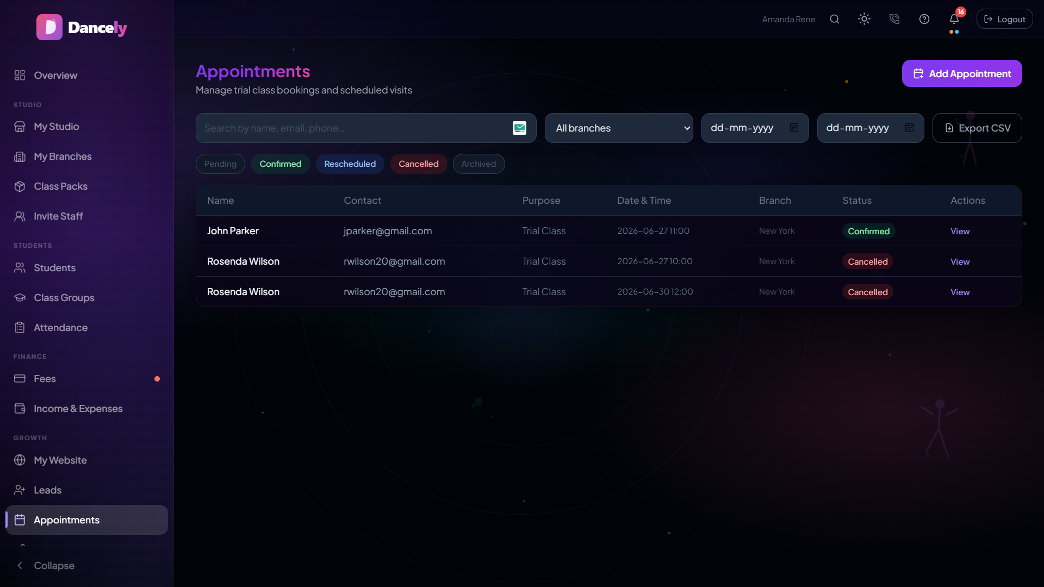
Task: Click Cancelled badge on 2026-06-30 12:00 row
Action: click(x=867, y=292)
